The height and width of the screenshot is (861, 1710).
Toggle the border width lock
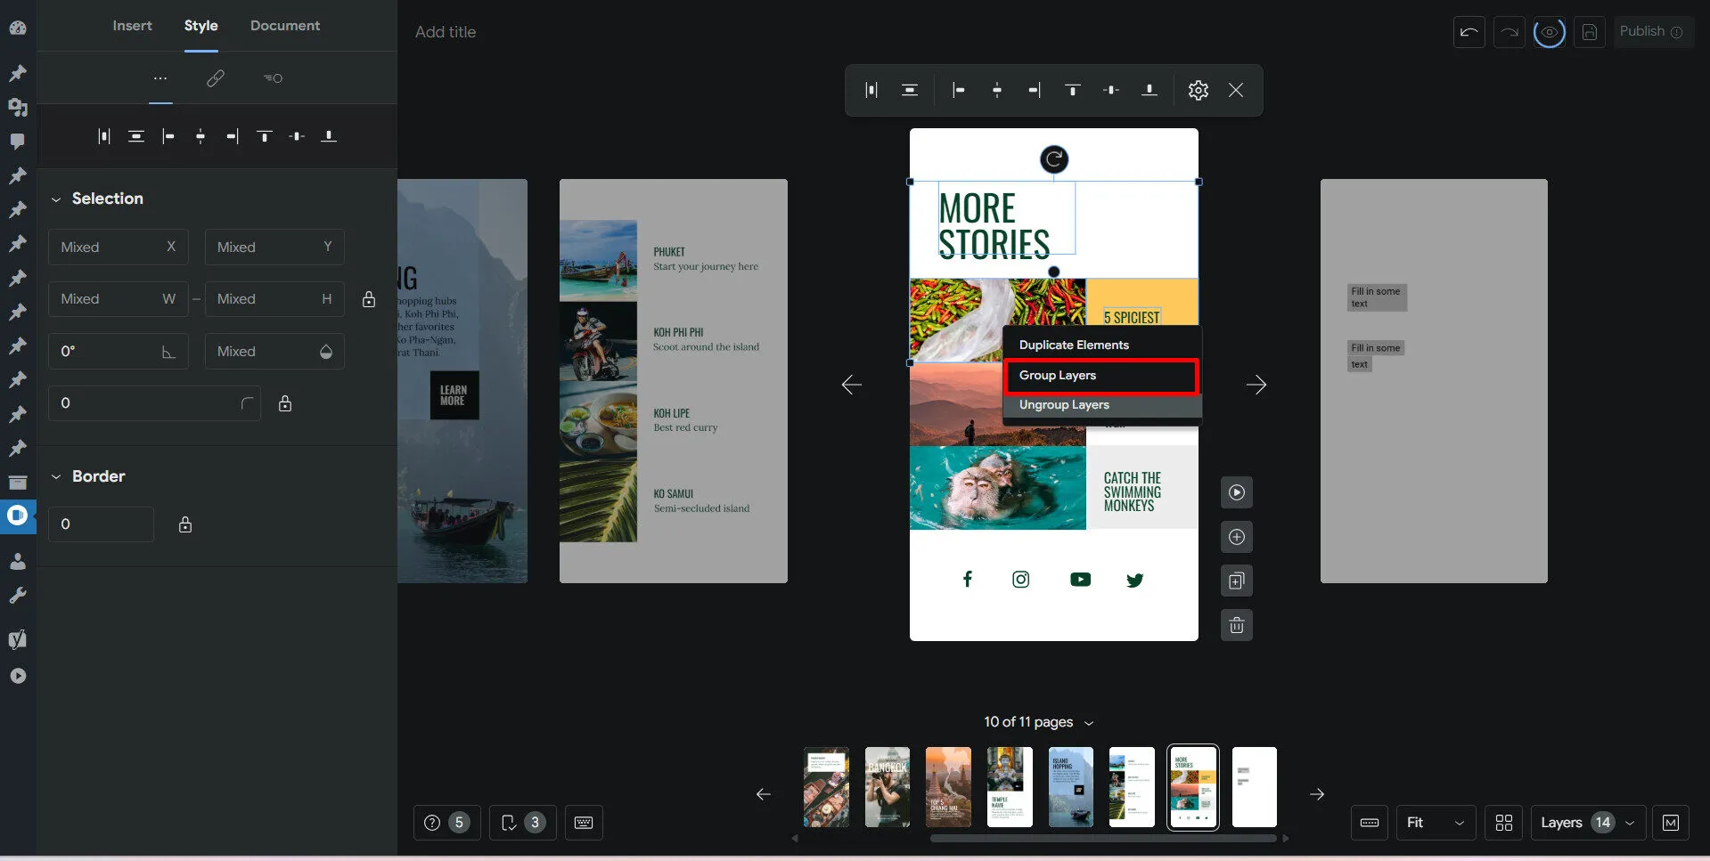(x=185, y=524)
